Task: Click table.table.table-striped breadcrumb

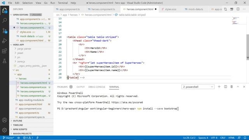Action: (132, 15)
